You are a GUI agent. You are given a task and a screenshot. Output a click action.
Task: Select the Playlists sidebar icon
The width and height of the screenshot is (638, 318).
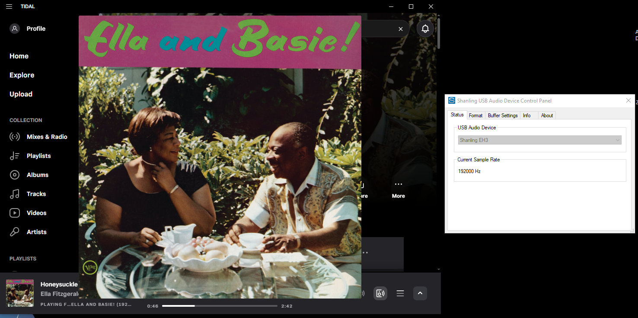tap(14, 155)
